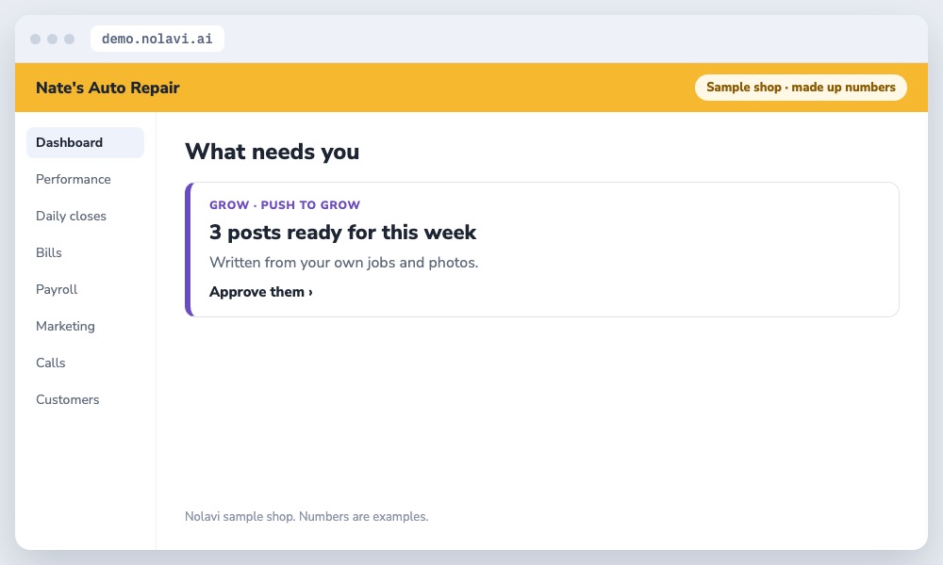Click the middle gray window control dot

click(52, 39)
